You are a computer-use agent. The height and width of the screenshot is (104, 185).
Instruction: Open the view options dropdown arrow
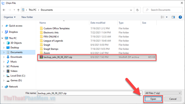point(167,17)
